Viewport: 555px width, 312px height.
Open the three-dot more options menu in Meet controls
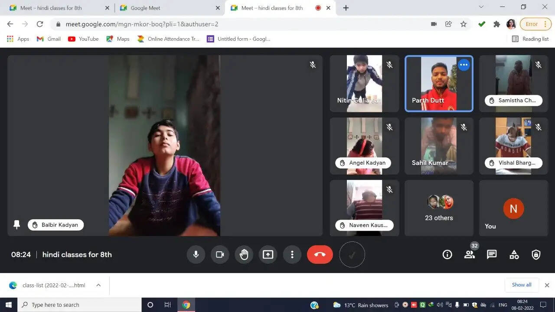tap(292, 254)
